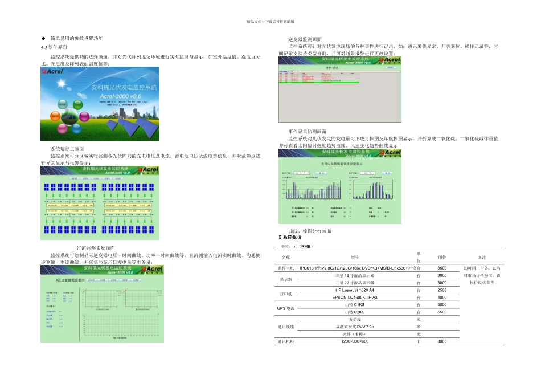Click the 通讯机柜 name cell
Viewport: 541px width, 383px height.
pyautogui.click(x=286, y=341)
